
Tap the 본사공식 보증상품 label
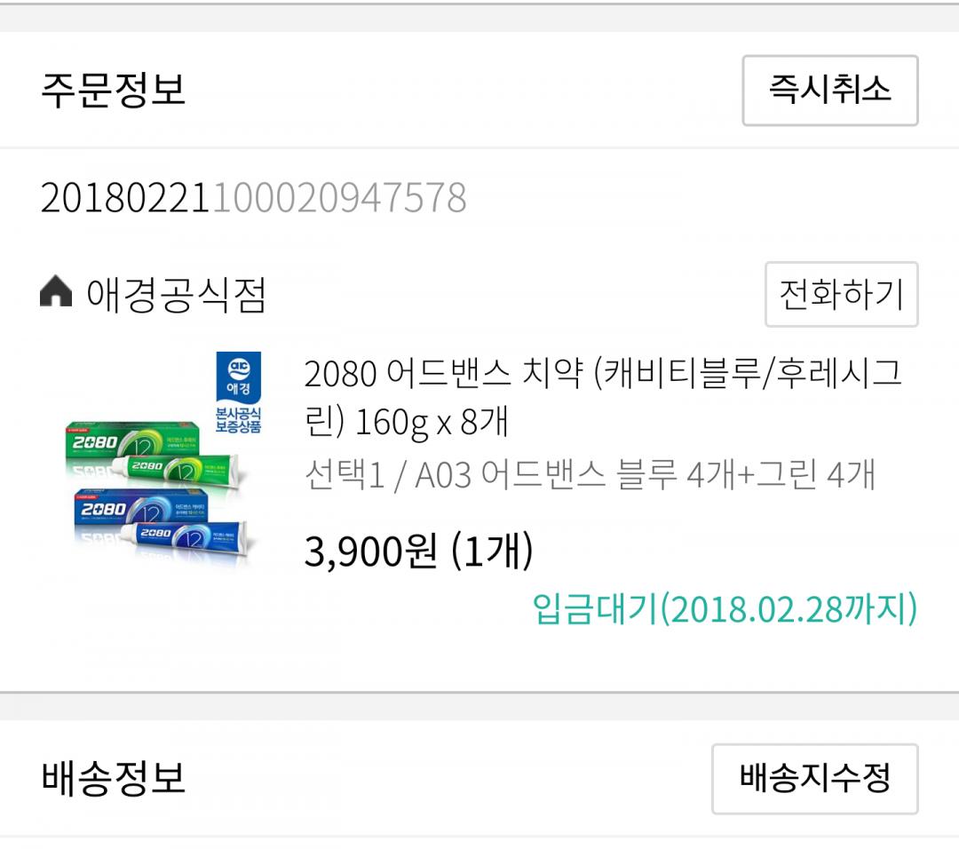(x=239, y=419)
